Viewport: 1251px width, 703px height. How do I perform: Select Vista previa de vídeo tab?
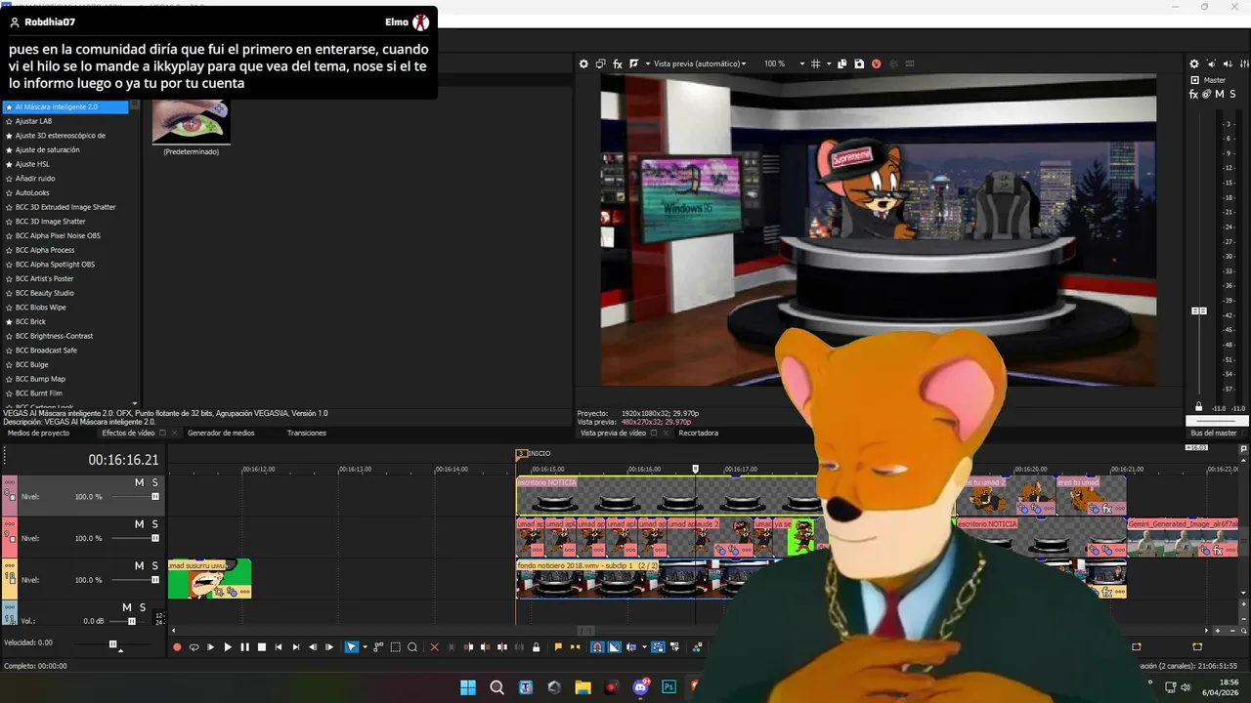pos(613,433)
